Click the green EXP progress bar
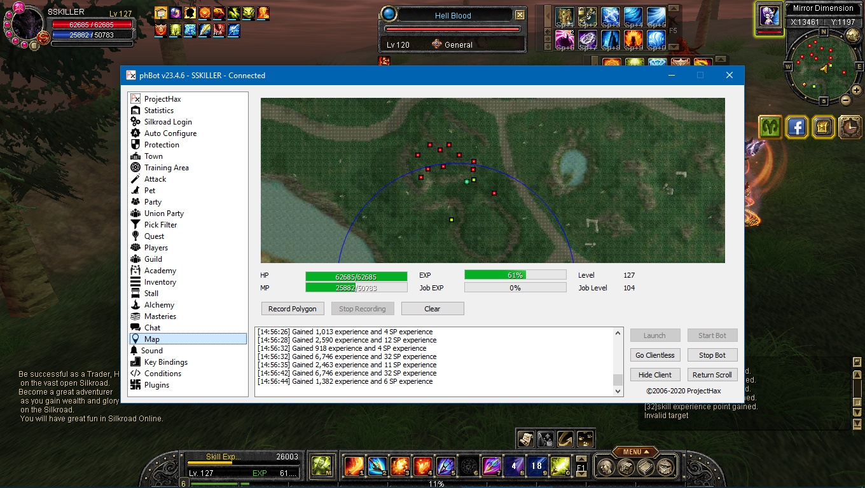 pos(515,275)
